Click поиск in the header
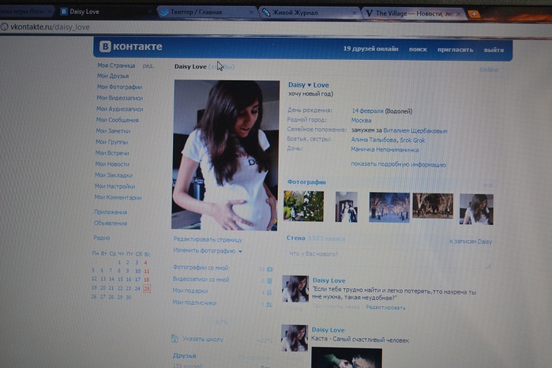Viewport: 552px width, 368px height. pyautogui.click(x=418, y=49)
